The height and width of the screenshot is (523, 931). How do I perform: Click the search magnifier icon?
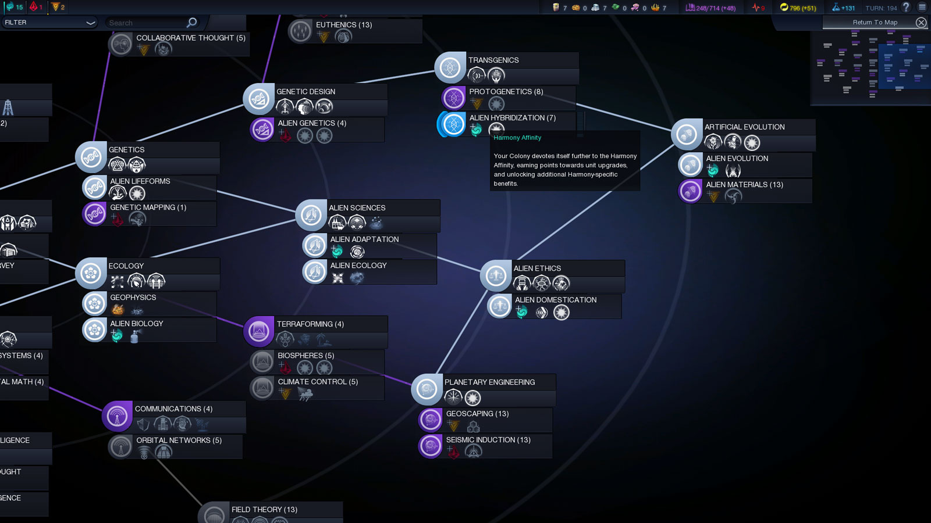[191, 23]
